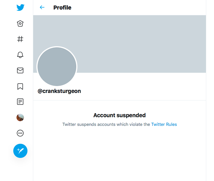Open the Twitter Rules link

(x=164, y=125)
